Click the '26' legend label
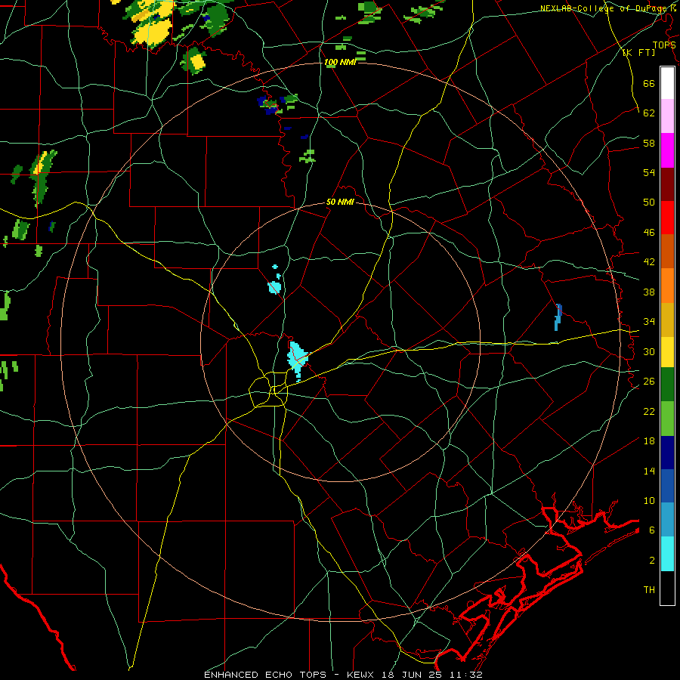Screen dimensions: 680x680 [649, 381]
